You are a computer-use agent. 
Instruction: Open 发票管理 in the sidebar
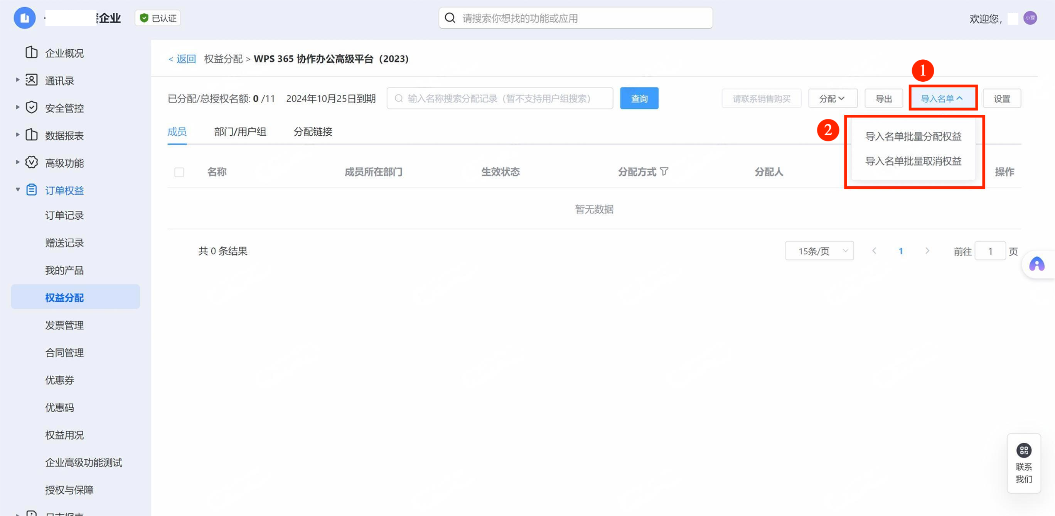pos(64,325)
